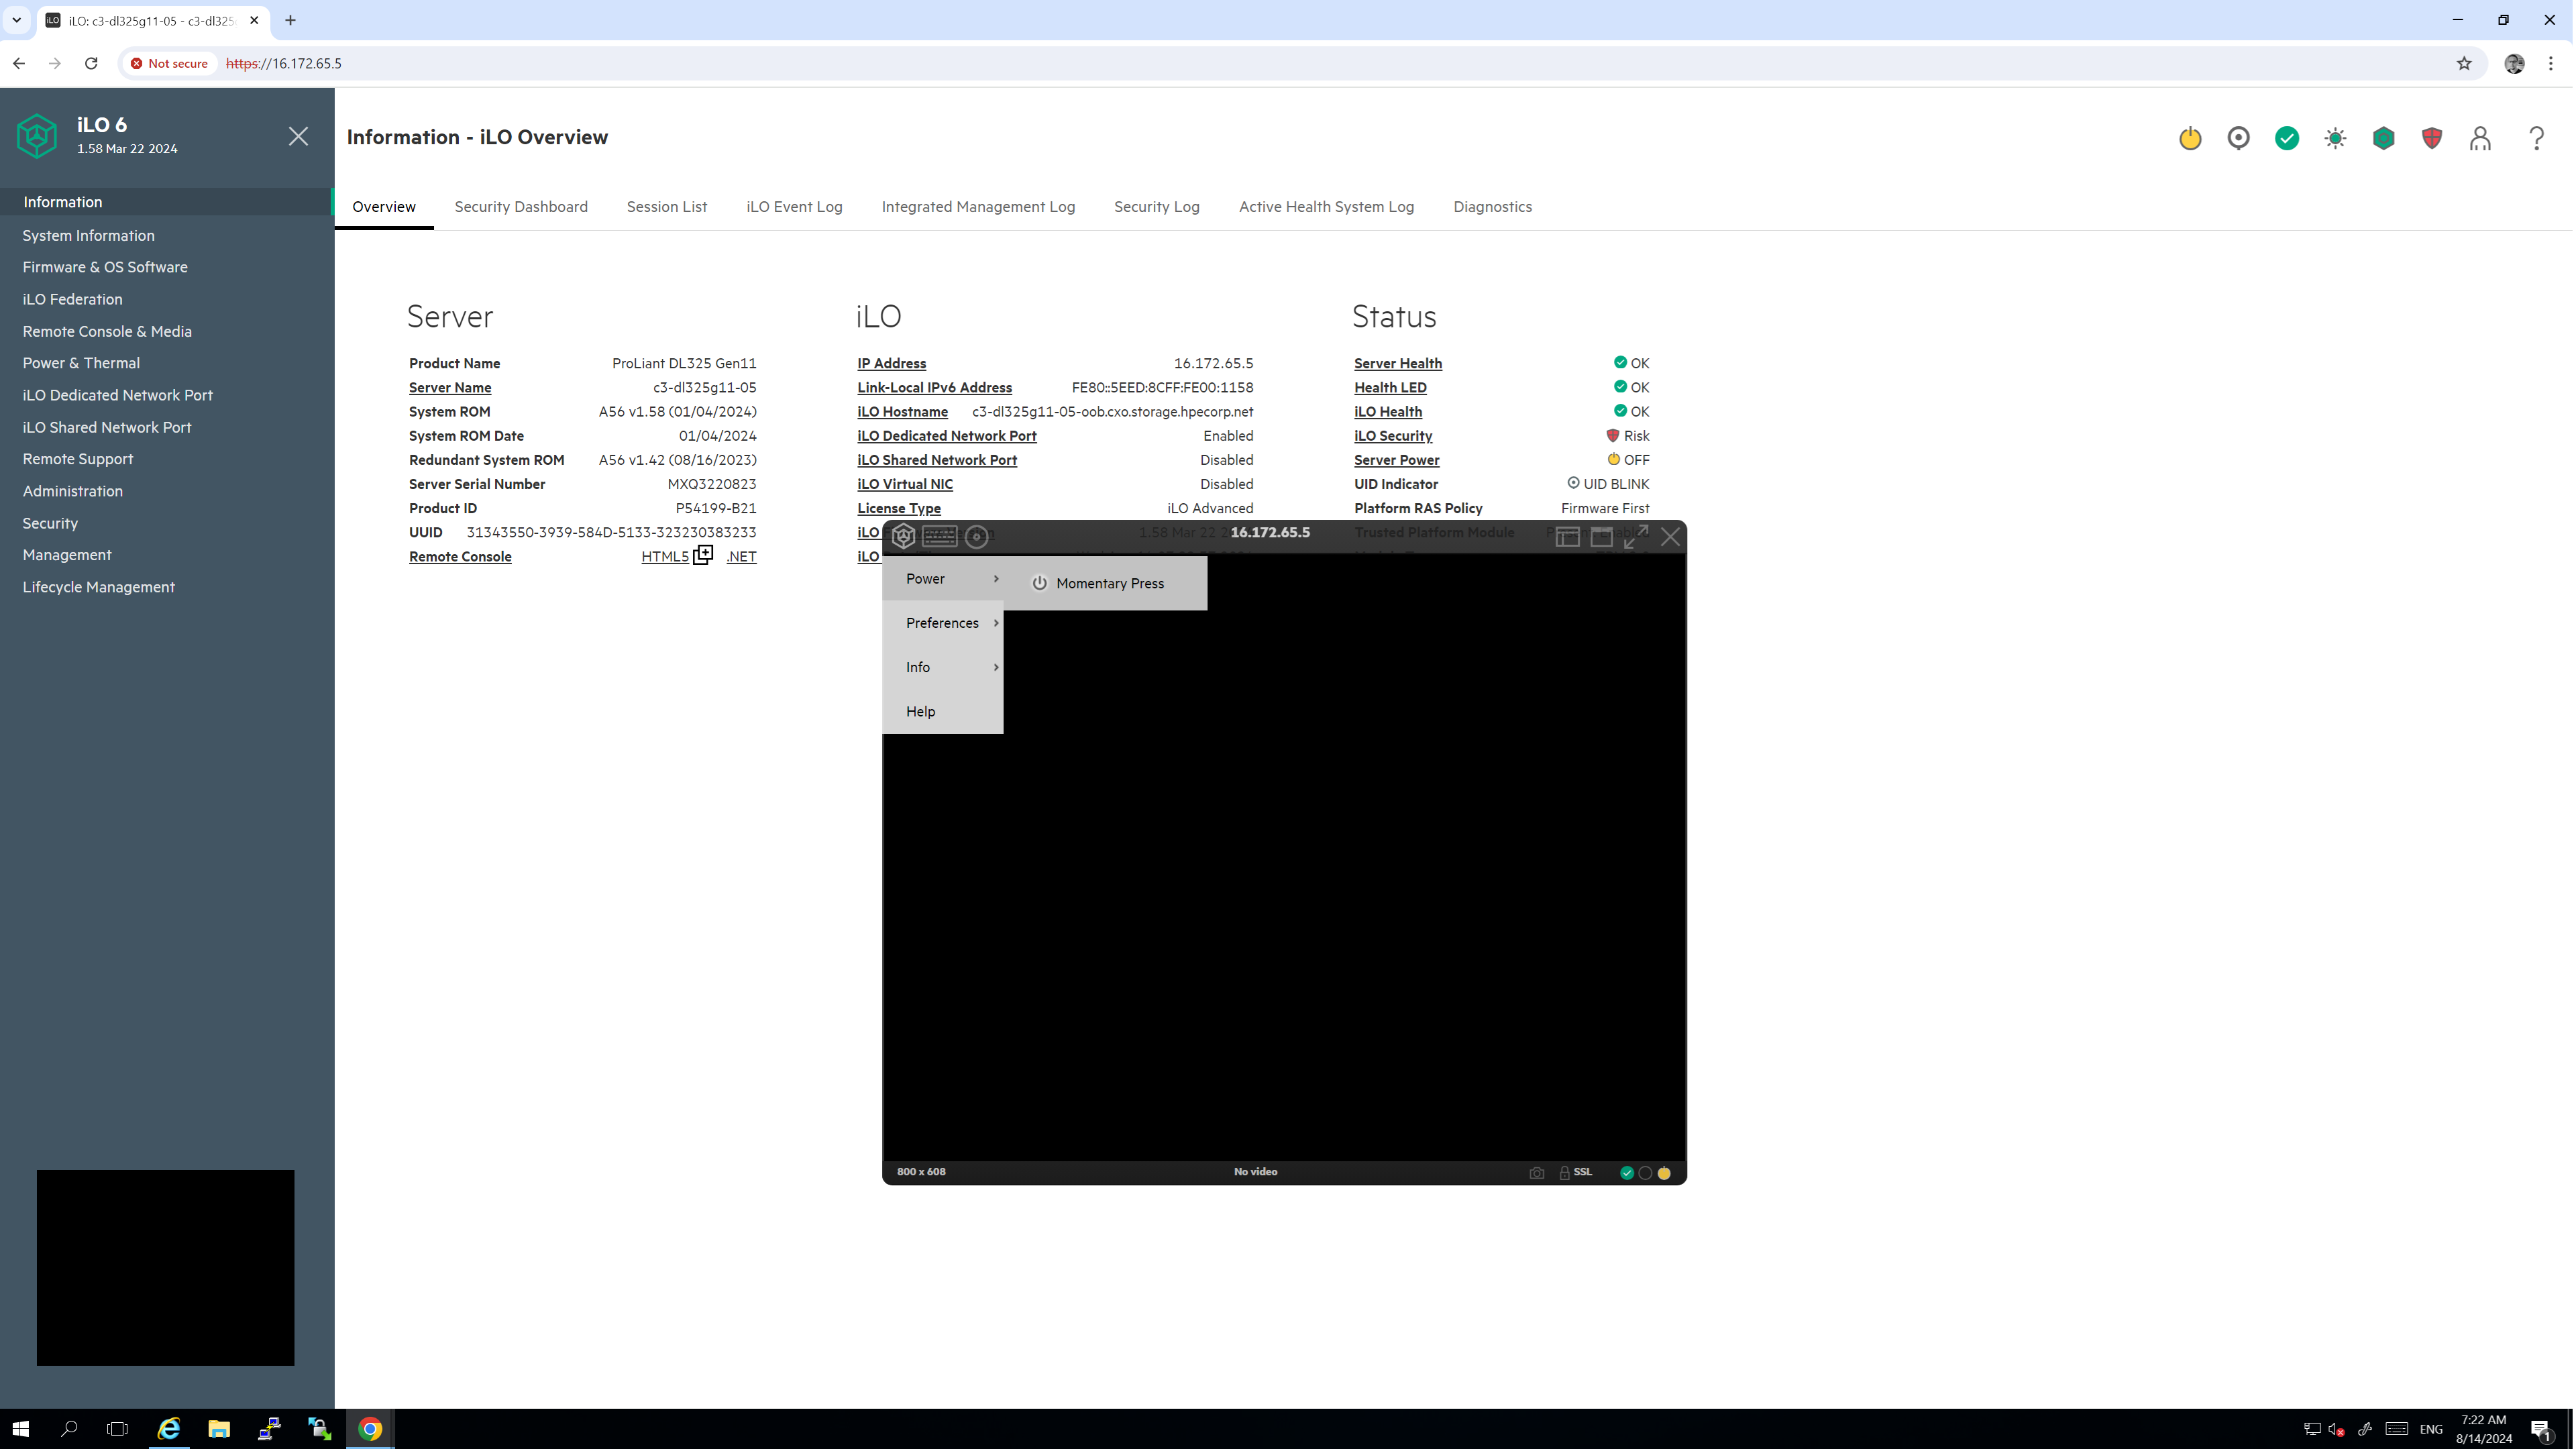Open iLO Shared Network Port in the sidebar

(x=107, y=427)
